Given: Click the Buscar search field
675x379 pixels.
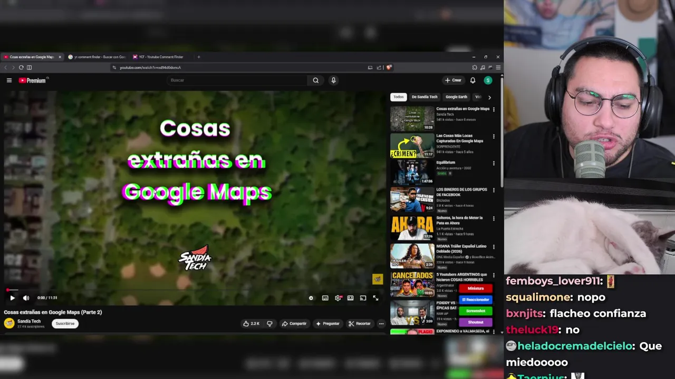Looking at the screenshot, I should [237, 80].
